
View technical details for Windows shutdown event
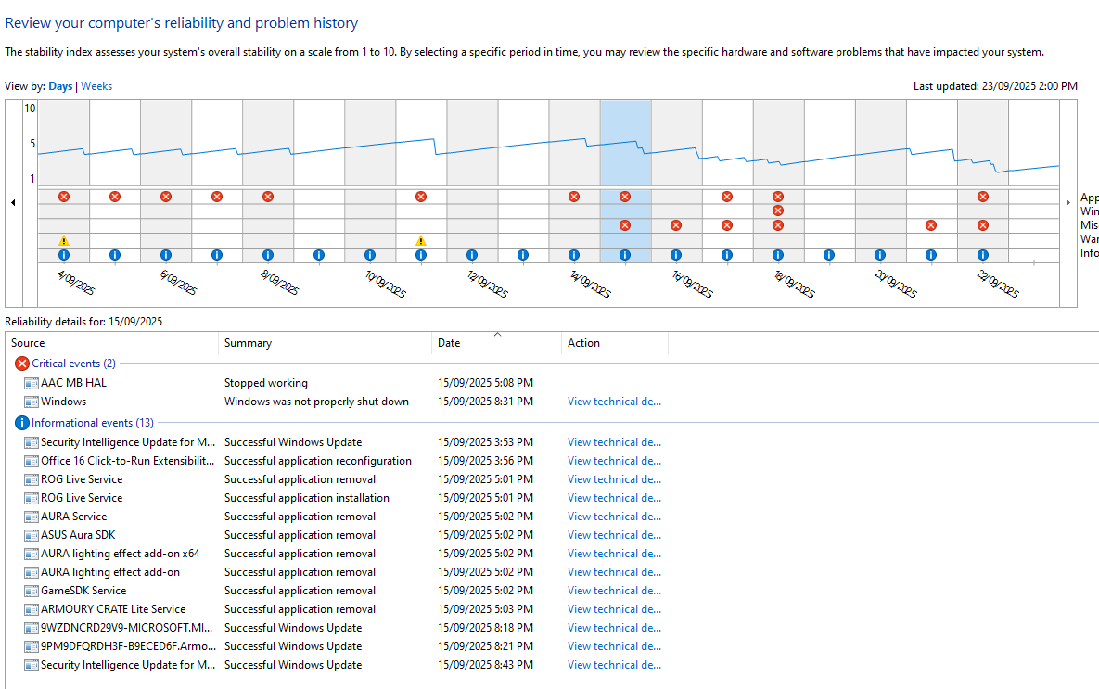coord(614,402)
